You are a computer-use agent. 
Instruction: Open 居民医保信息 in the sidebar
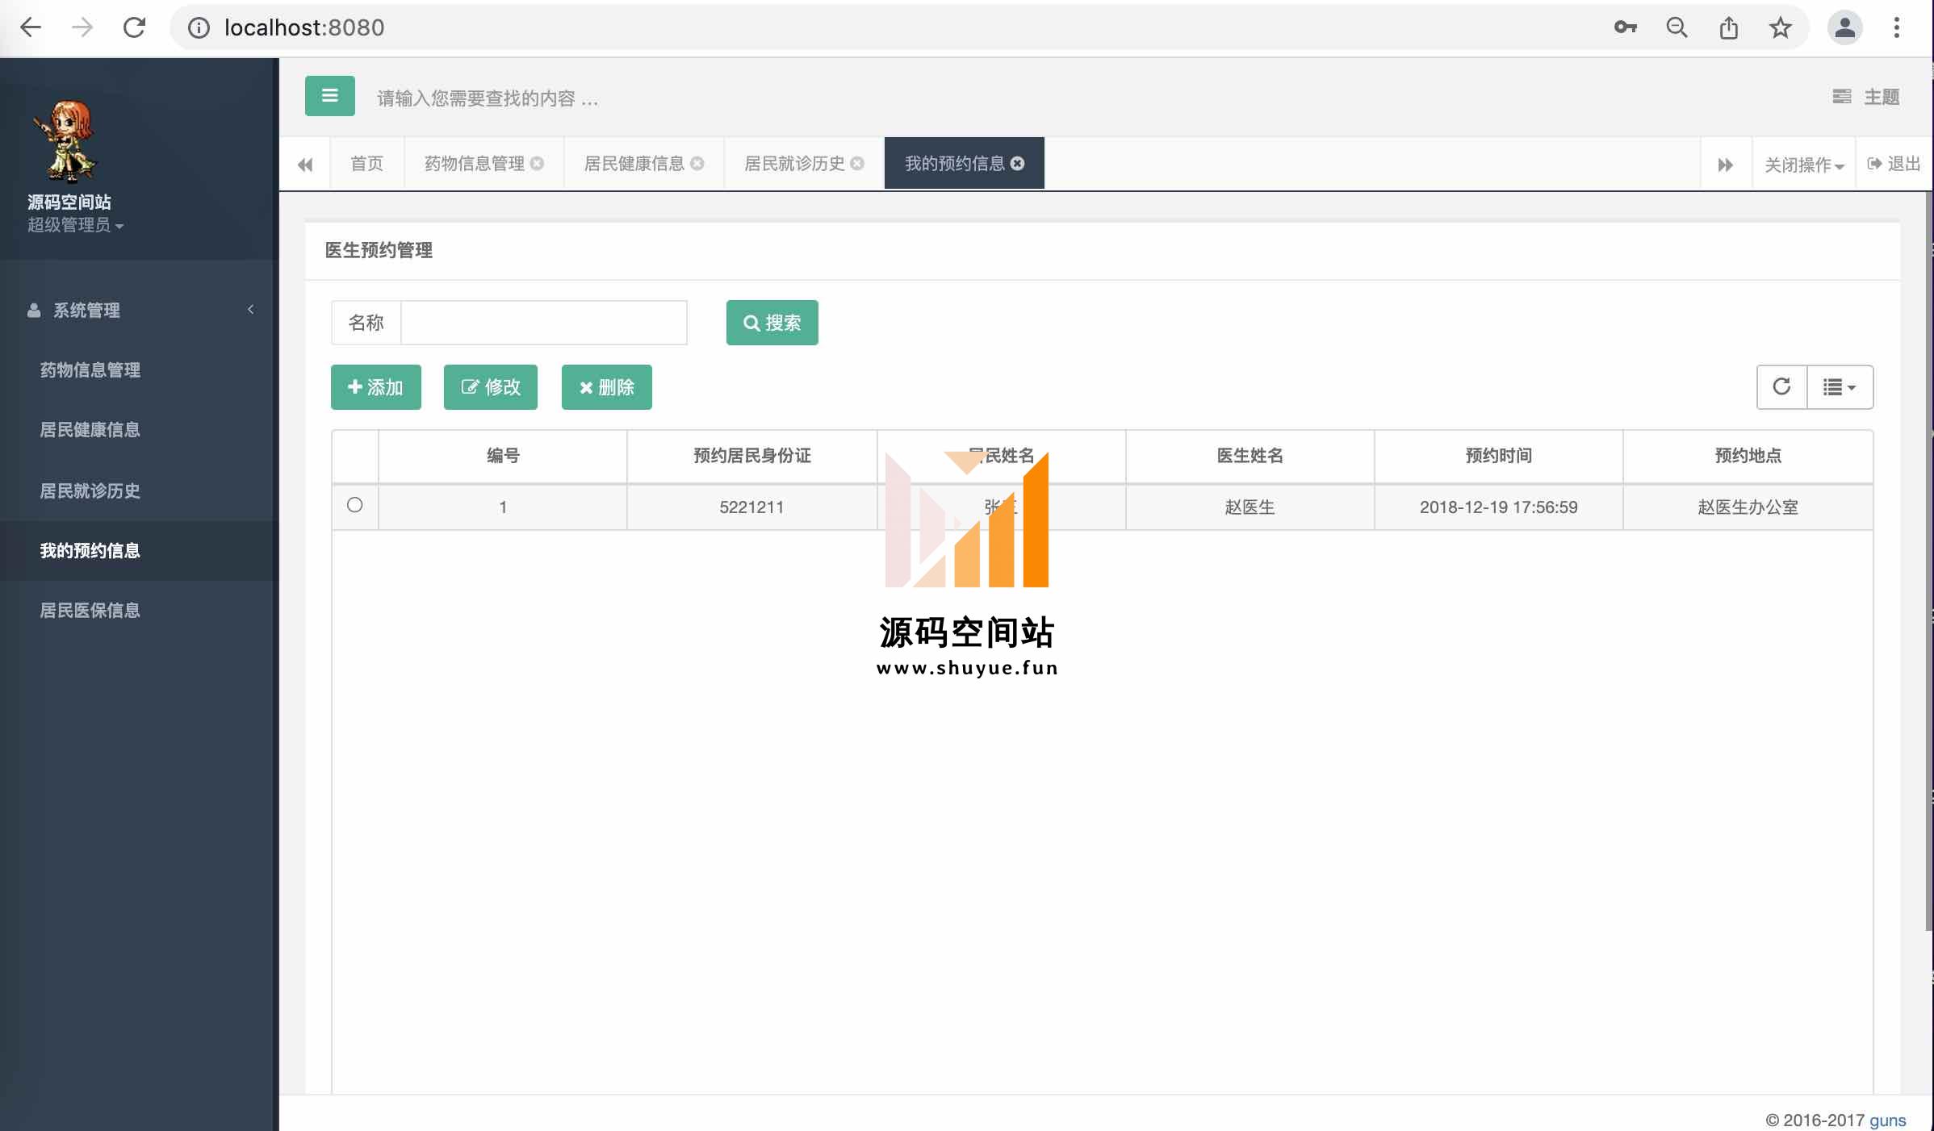point(90,611)
